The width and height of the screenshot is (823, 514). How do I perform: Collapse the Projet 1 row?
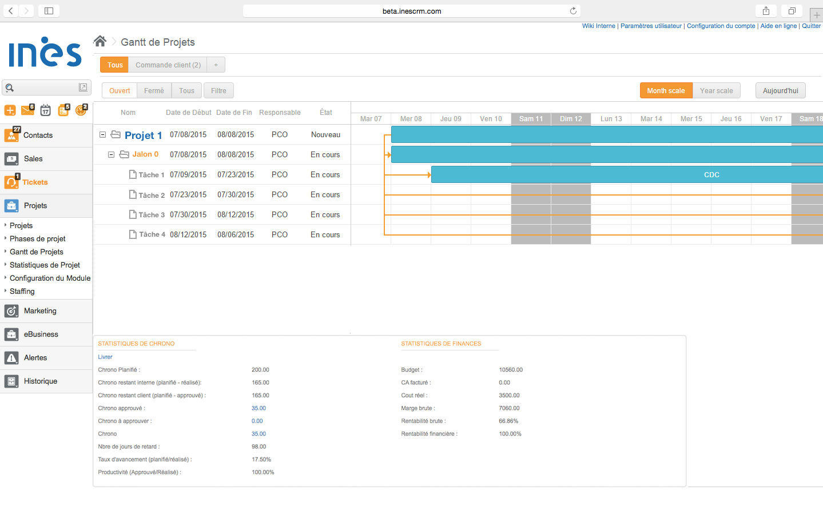pos(102,134)
